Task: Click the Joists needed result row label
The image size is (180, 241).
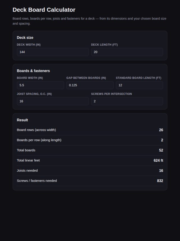Action: 27,170
